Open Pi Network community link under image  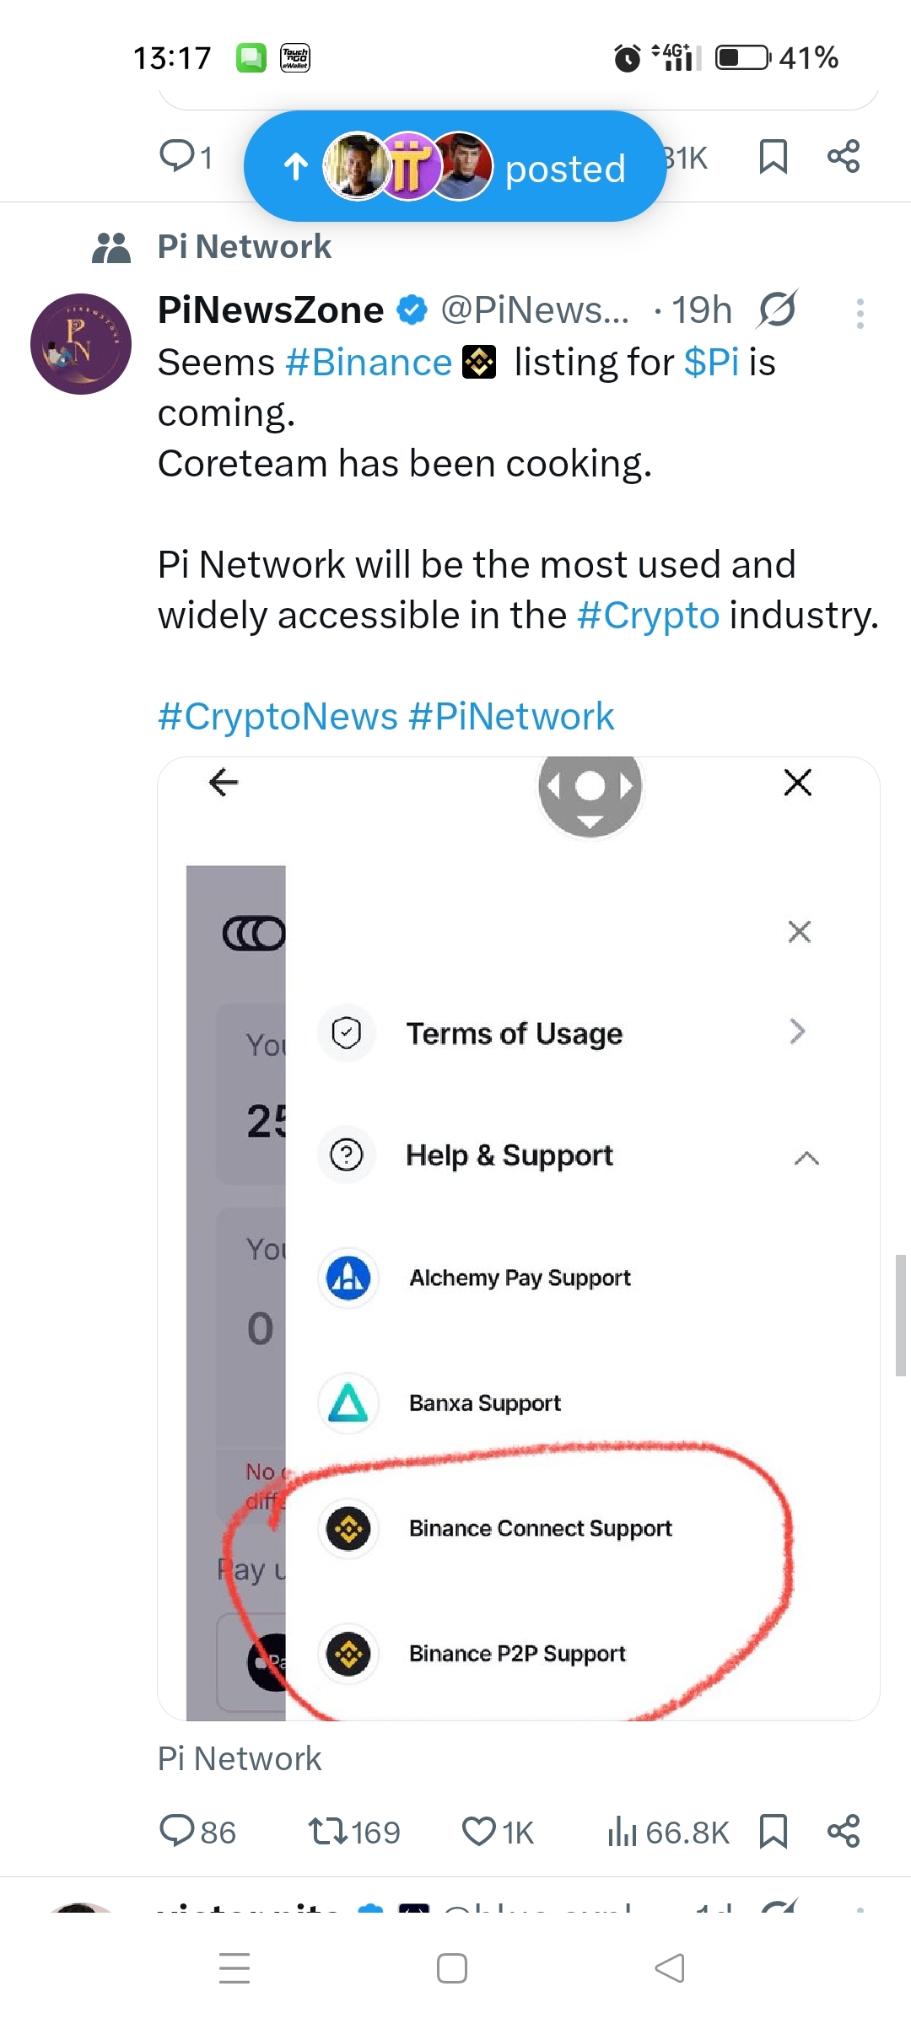coord(240,1758)
